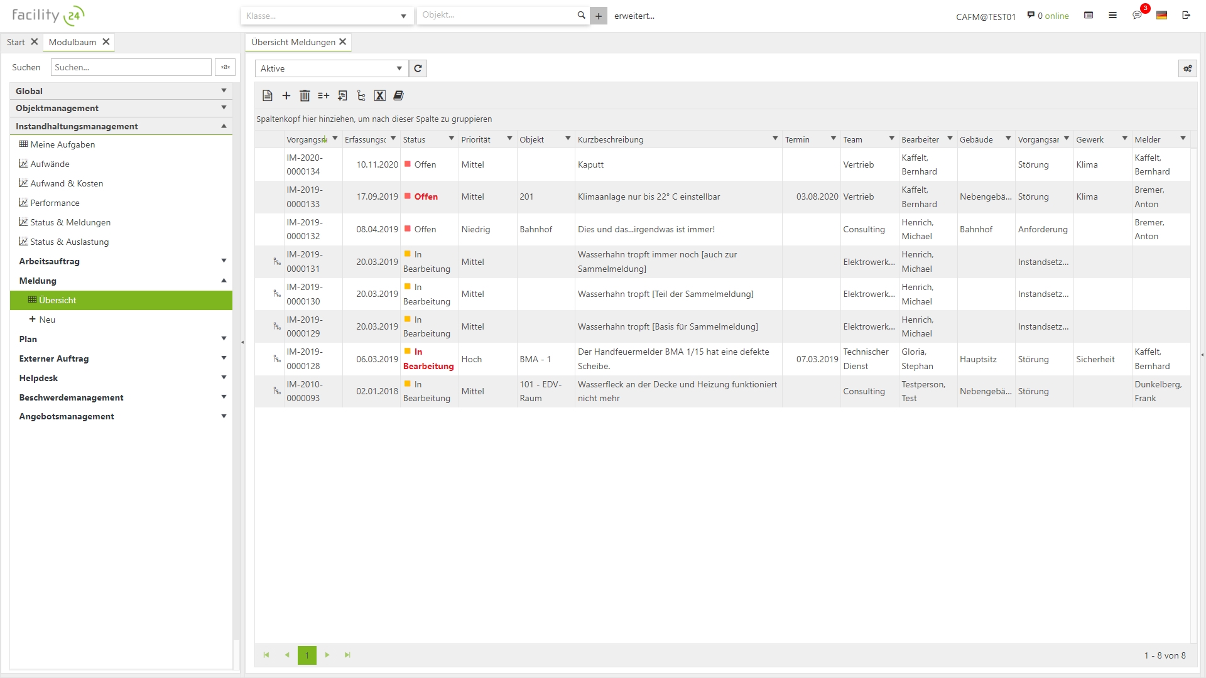Image resolution: width=1206 pixels, height=678 pixels.
Task: Open Status column filter arrow
Action: [451, 139]
